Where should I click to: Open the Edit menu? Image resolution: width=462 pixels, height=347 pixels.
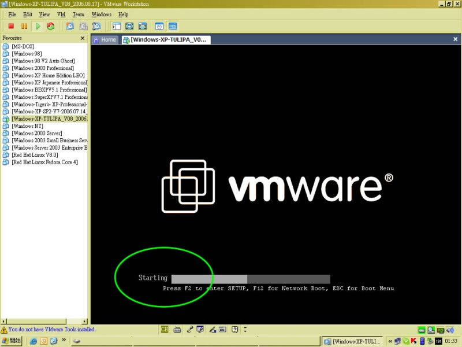pyautogui.click(x=28, y=14)
